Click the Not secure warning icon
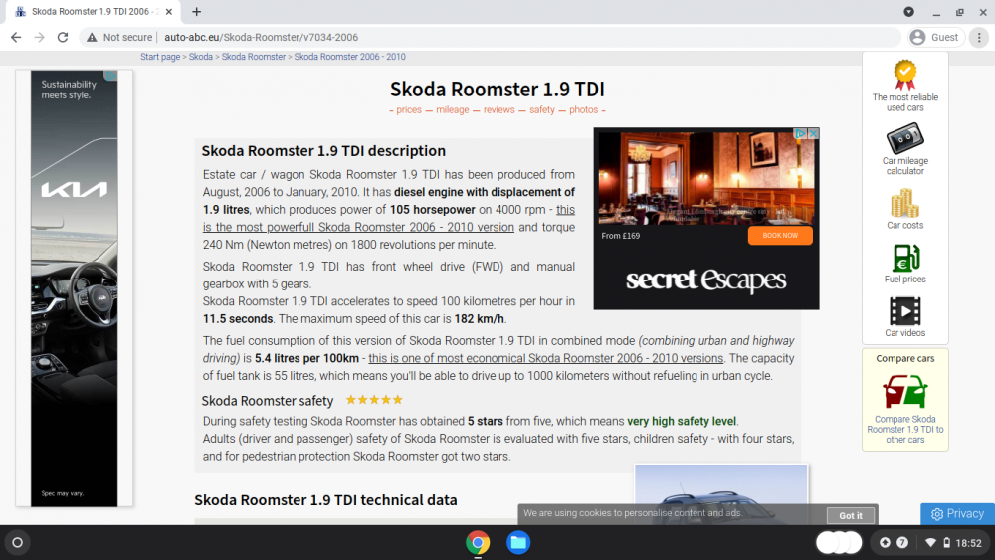 point(92,38)
